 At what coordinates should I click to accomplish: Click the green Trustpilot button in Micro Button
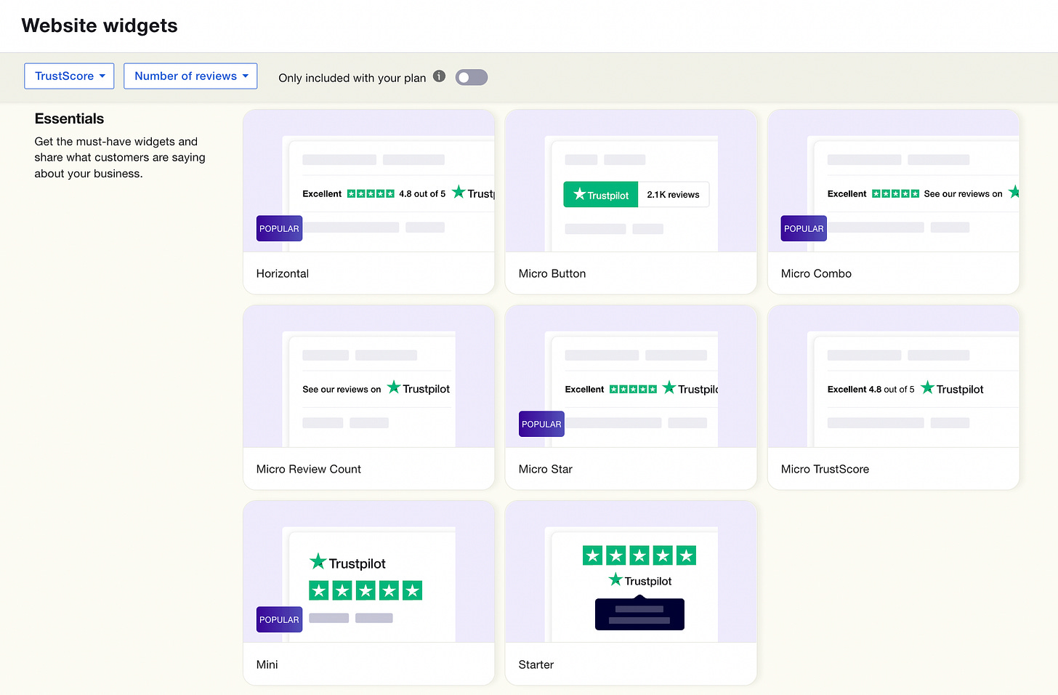click(601, 194)
